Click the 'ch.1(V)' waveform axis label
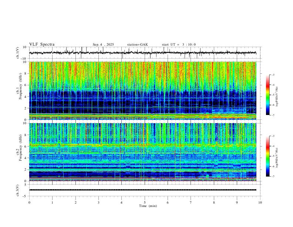Viewport: 293px width, 227px height. [x=18, y=53]
